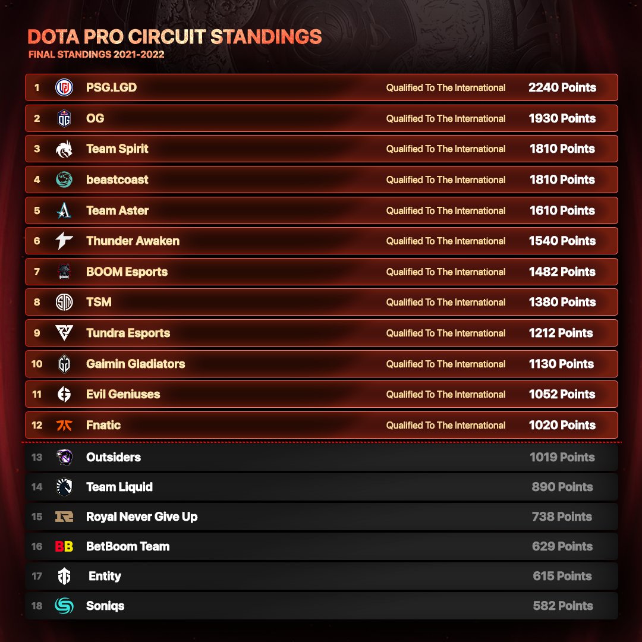This screenshot has height=642, width=642.
Task: Click Fnatic's Qualified To The International label
Action: [446, 426]
